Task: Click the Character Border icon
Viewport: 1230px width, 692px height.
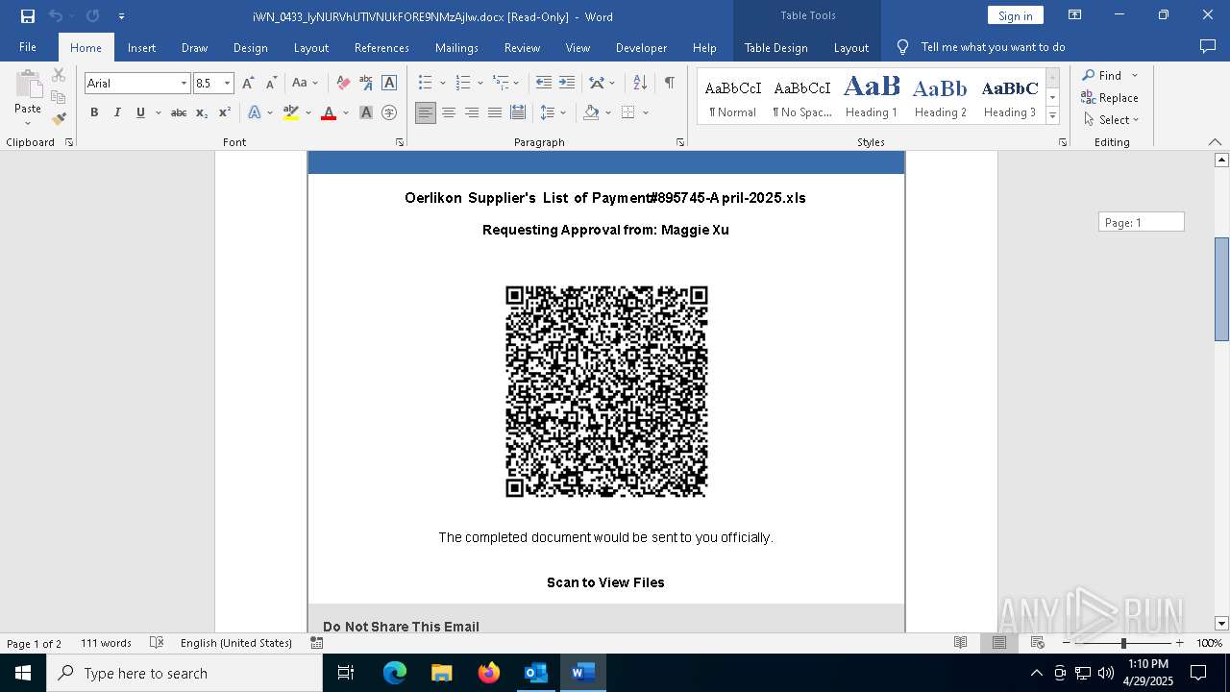Action: [389, 84]
